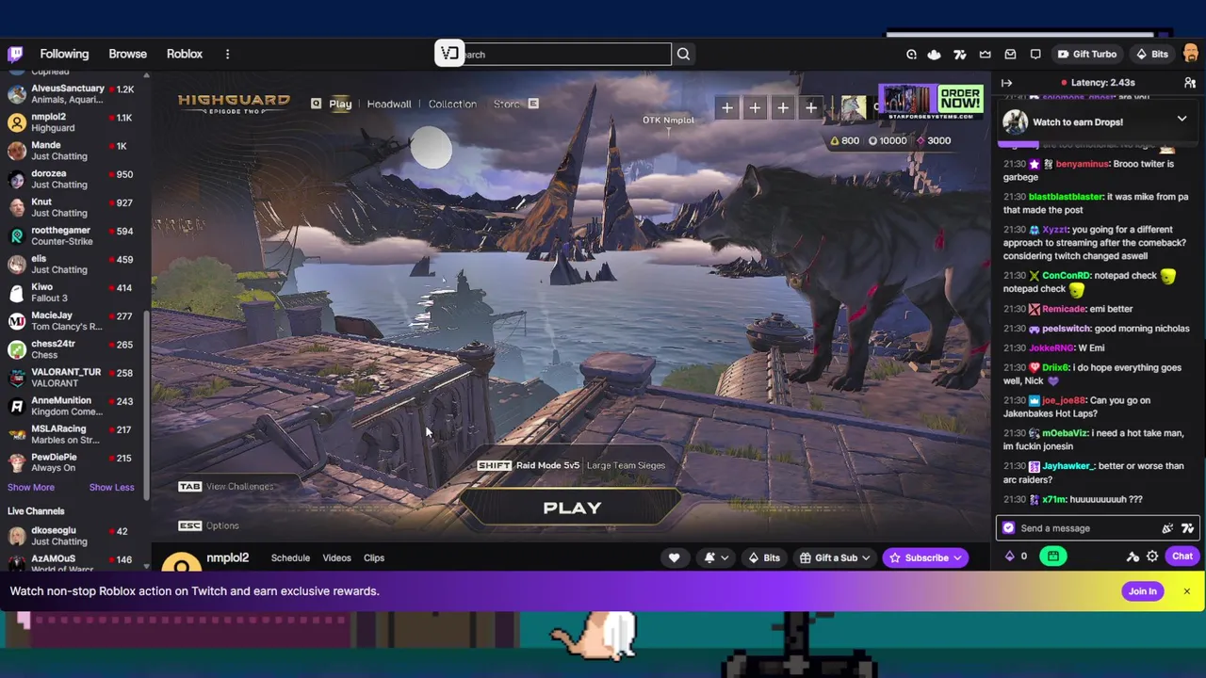The height and width of the screenshot is (678, 1206).
Task: Go to the Following tab
Action: [x=64, y=54]
